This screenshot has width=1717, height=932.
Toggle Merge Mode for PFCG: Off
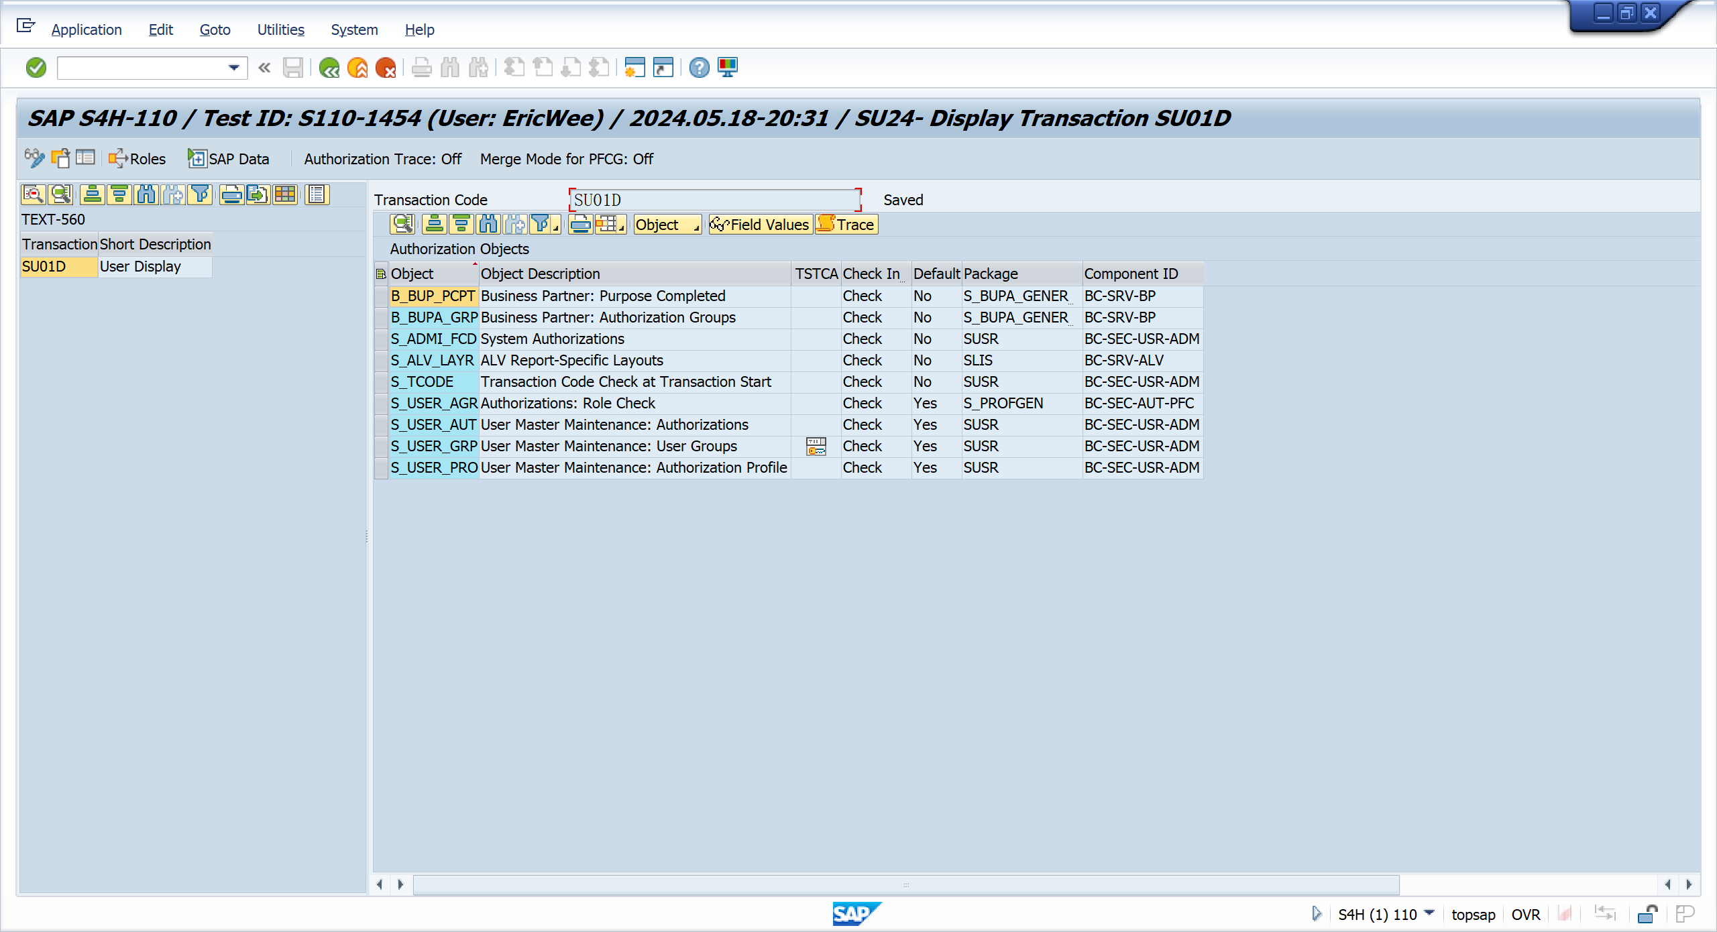[x=566, y=159]
